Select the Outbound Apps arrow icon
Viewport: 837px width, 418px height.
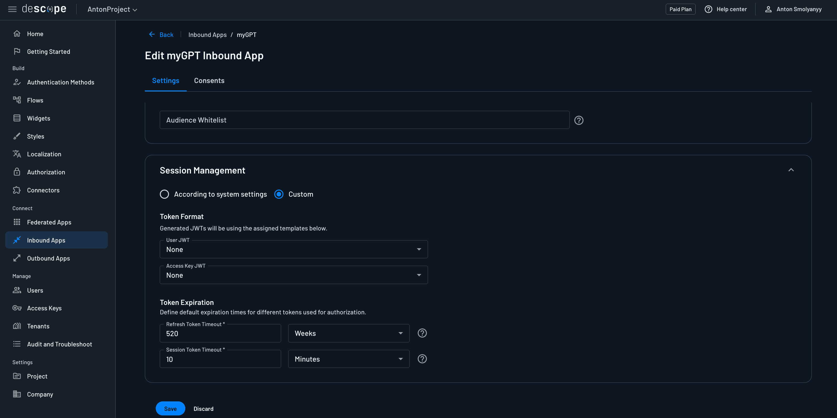click(17, 258)
